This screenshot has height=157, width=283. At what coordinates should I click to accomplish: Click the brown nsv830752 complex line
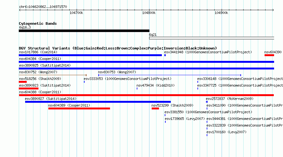pyautogui.click(x=53, y=75)
